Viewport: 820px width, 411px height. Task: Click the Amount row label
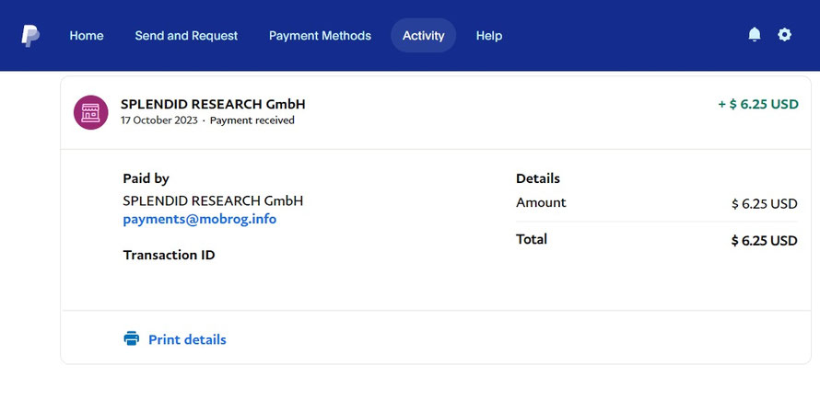[x=541, y=202]
